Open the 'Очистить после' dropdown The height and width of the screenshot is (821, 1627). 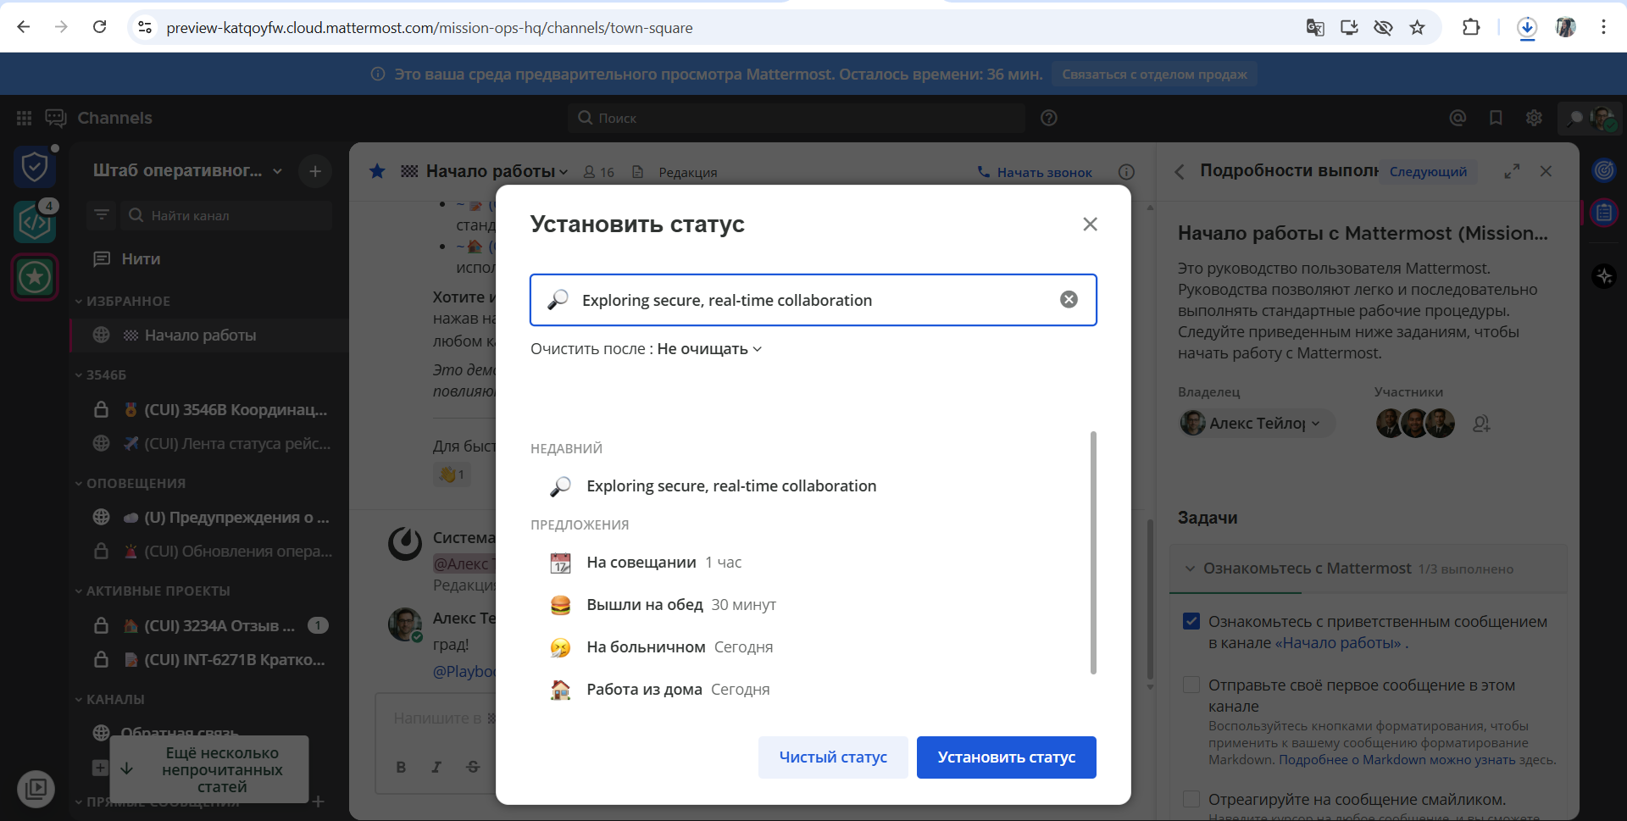click(709, 349)
